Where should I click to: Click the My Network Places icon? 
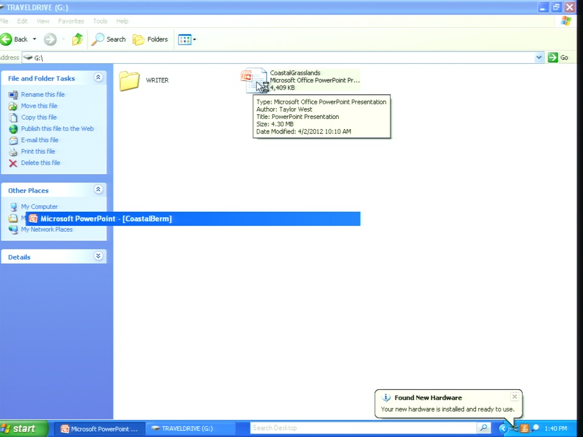[x=13, y=229]
